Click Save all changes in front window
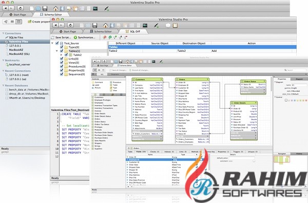Screen dimensions: 308x203 (118, 70)
